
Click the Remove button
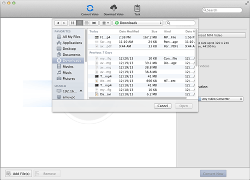pos(47,174)
